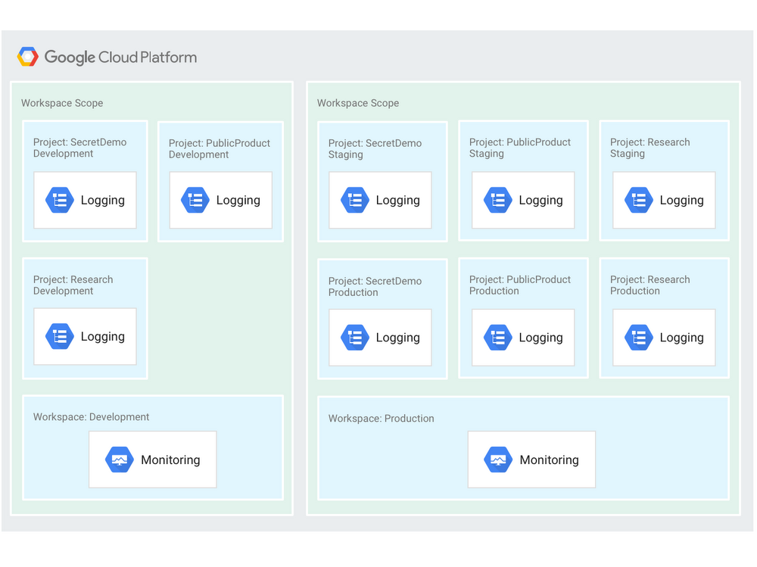This screenshot has height=567, width=757.
Task: Click the Logging icon in PublicProduct Development
Action: pyautogui.click(x=195, y=200)
